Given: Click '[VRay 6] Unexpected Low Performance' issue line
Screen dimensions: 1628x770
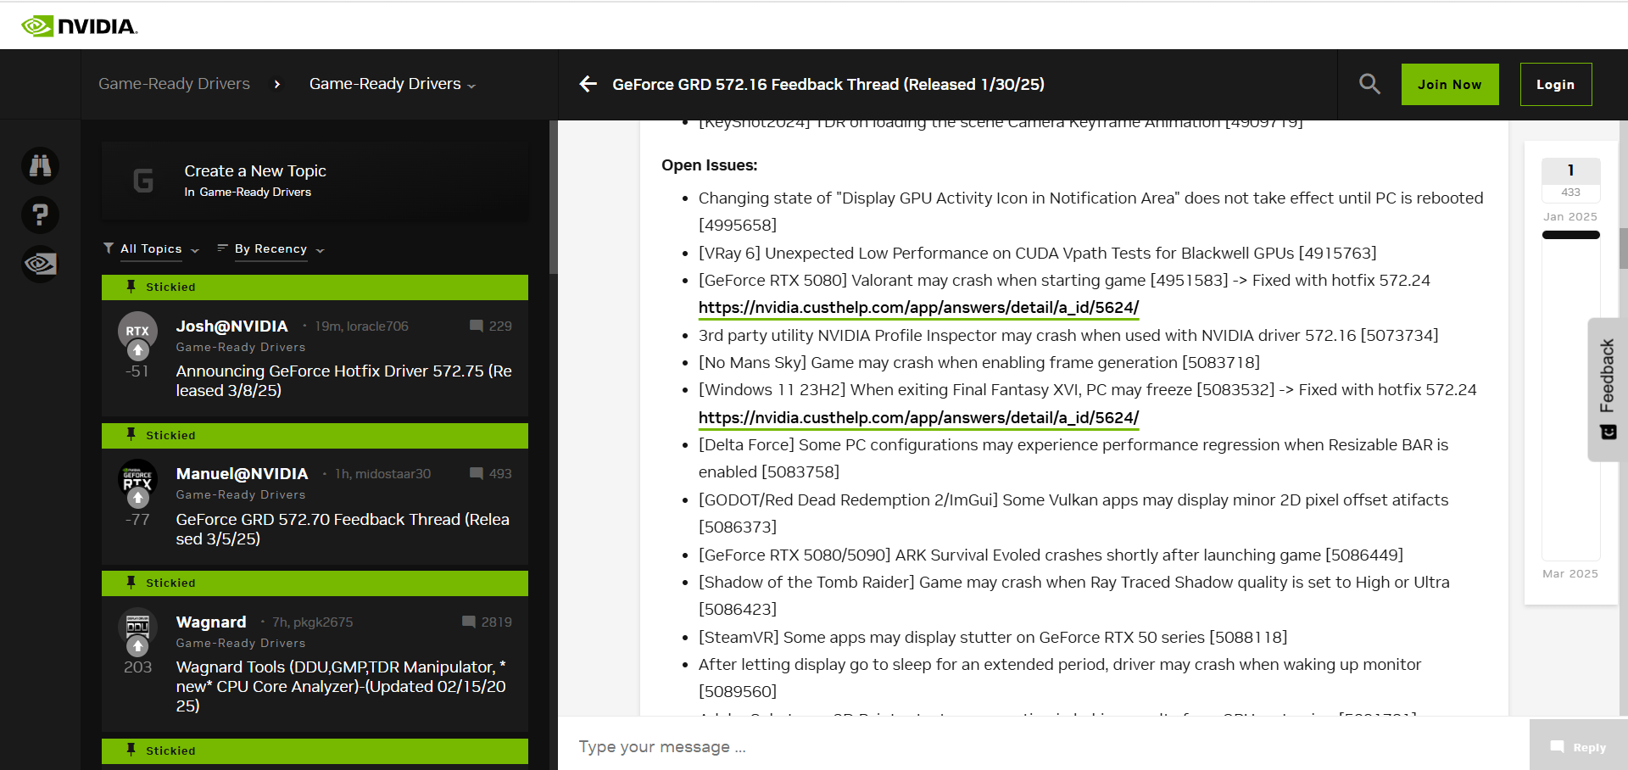Looking at the screenshot, I should (1037, 253).
